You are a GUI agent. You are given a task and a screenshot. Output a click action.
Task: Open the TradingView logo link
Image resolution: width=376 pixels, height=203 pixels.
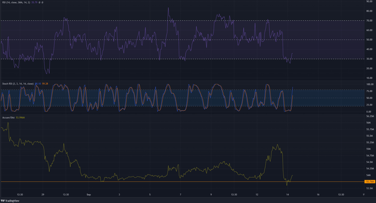click(x=10, y=201)
